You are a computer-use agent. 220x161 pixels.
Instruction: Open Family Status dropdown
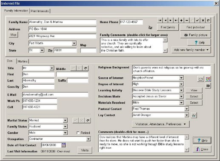65,127
